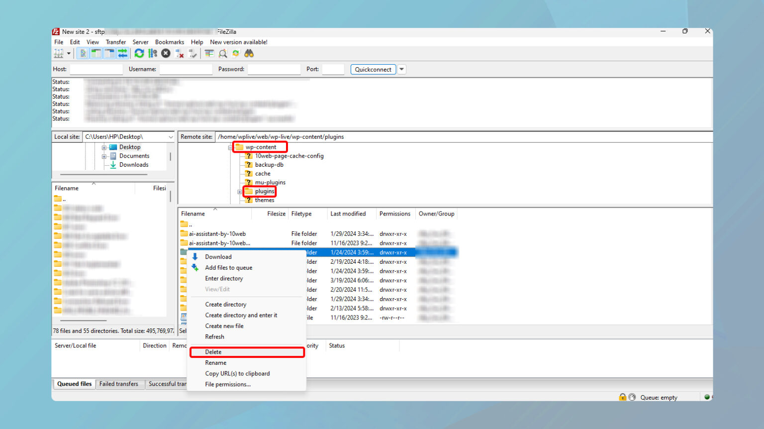Open the filename filters dialog
Viewport: 764px width, 429px height.
tap(209, 53)
